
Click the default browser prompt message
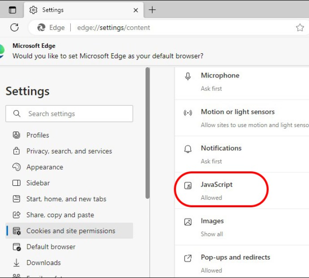tap(108, 56)
